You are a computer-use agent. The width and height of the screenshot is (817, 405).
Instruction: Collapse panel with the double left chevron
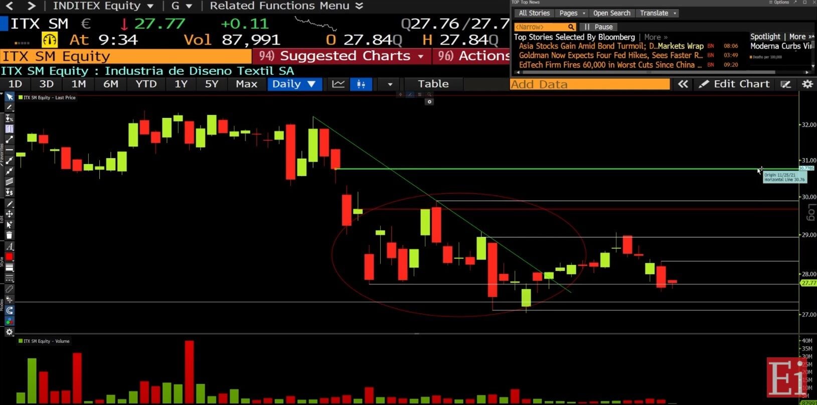[x=683, y=84]
